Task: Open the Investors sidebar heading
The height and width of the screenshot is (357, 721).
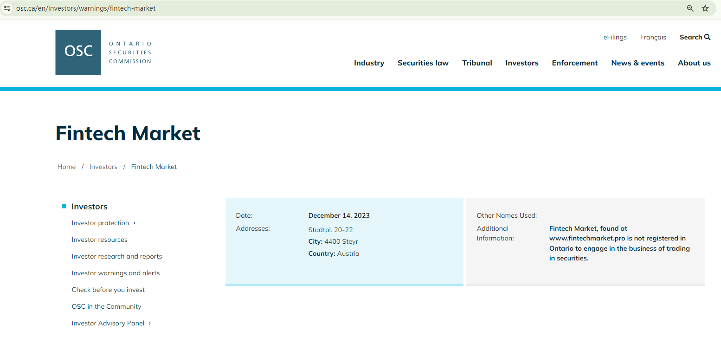Action: click(90, 207)
